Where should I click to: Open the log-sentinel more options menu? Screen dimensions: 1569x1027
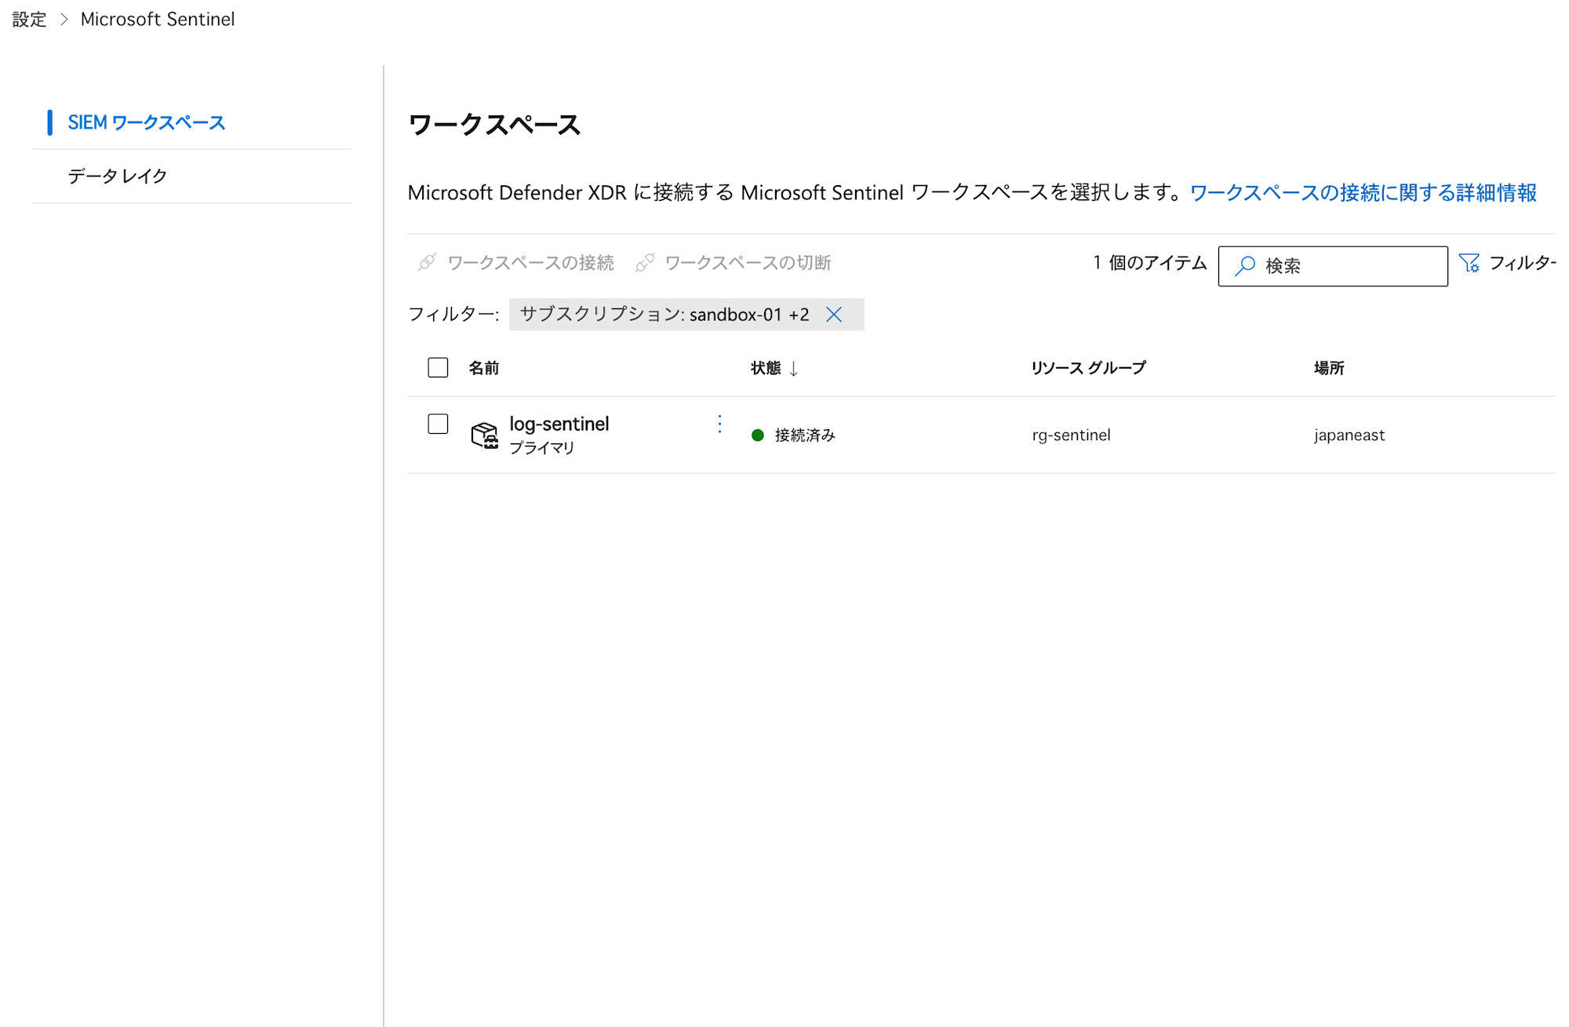719,424
